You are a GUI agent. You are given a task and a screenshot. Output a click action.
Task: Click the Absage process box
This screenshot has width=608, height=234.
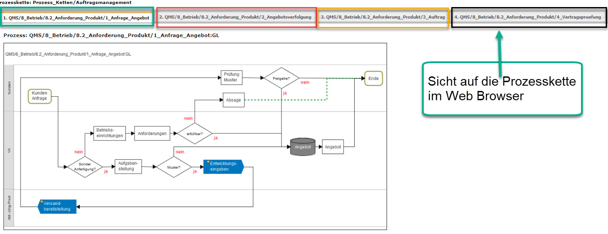coord(233,100)
